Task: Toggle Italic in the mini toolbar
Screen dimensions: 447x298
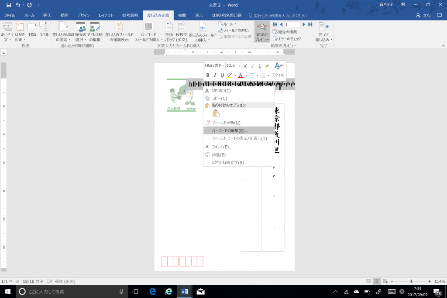Action: click(x=215, y=75)
